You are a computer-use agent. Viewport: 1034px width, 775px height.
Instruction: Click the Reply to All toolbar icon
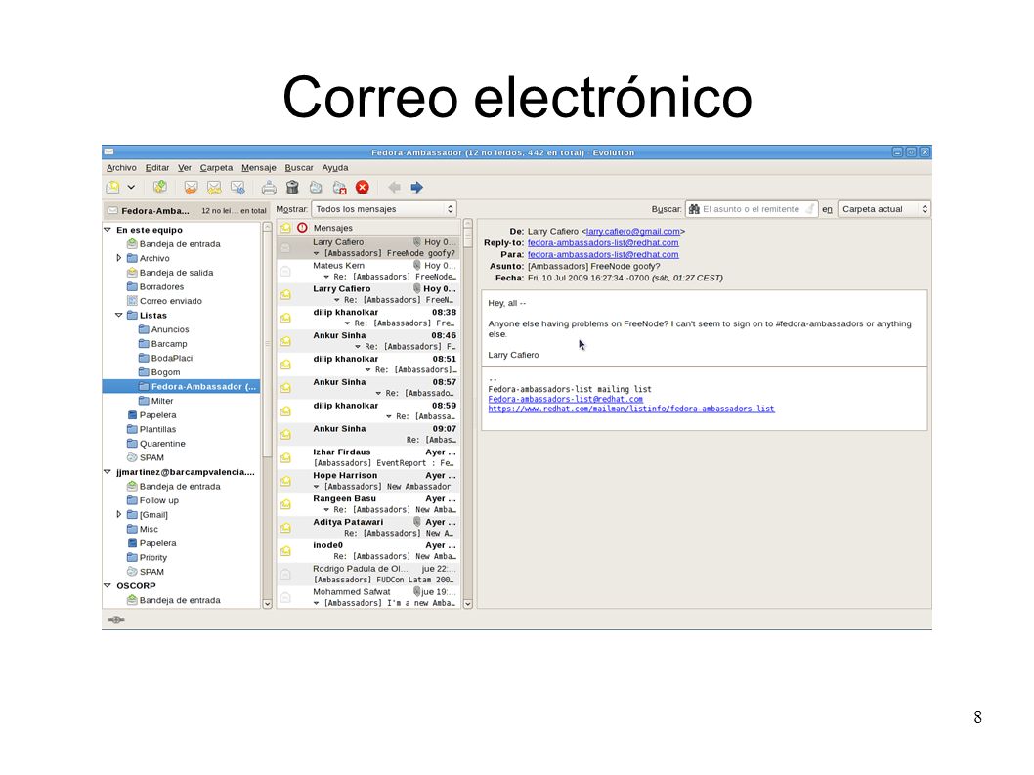214,188
